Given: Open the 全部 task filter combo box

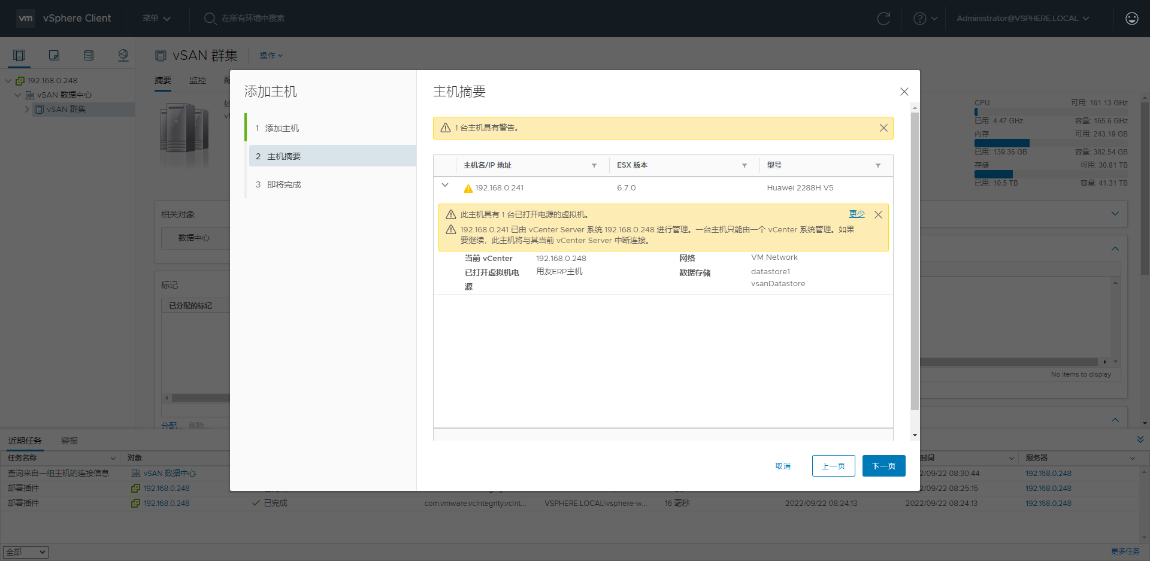Looking at the screenshot, I should pos(25,551).
